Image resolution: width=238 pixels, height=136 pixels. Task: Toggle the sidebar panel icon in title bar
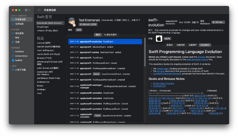point(40,10)
